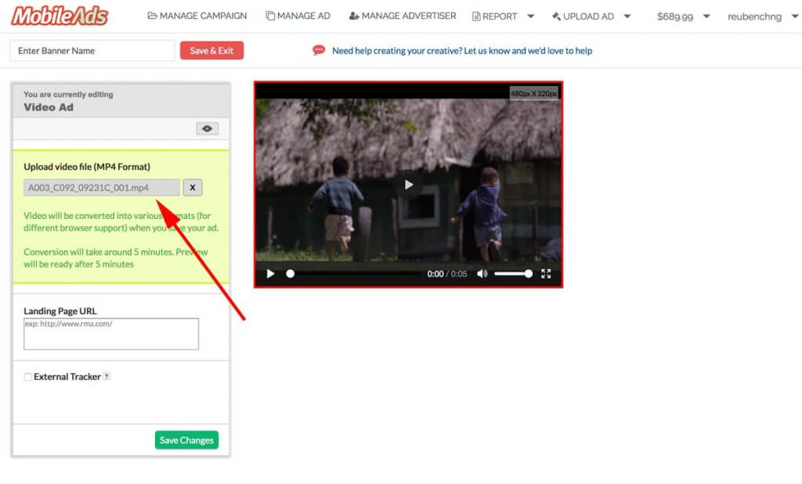Enable the External Tracker checkbox
802x484 pixels.
point(28,377)
